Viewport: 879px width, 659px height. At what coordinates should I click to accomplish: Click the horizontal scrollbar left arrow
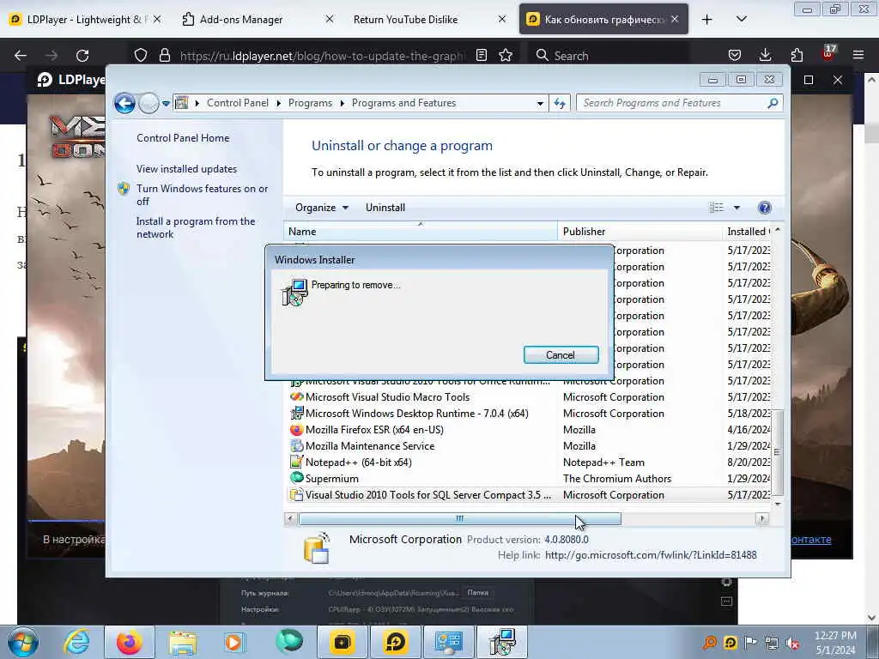pos(290,518)
